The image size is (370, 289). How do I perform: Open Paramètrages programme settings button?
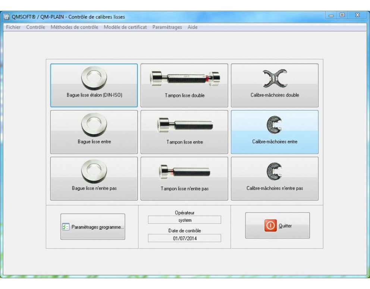pyautogui.click(x=93, y=227)
